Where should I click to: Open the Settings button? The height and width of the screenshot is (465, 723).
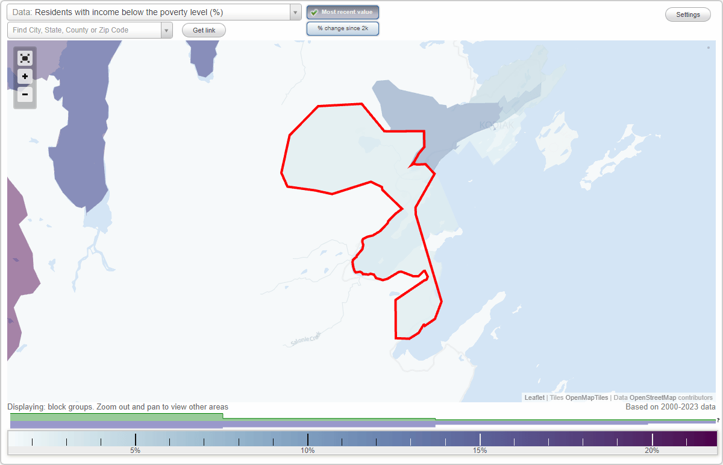pyautogui.click(x=688, y=15)
